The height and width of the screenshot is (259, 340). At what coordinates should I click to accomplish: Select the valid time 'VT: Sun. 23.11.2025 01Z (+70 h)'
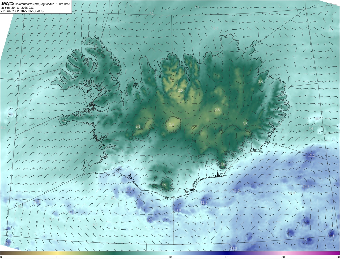point(22,11)
